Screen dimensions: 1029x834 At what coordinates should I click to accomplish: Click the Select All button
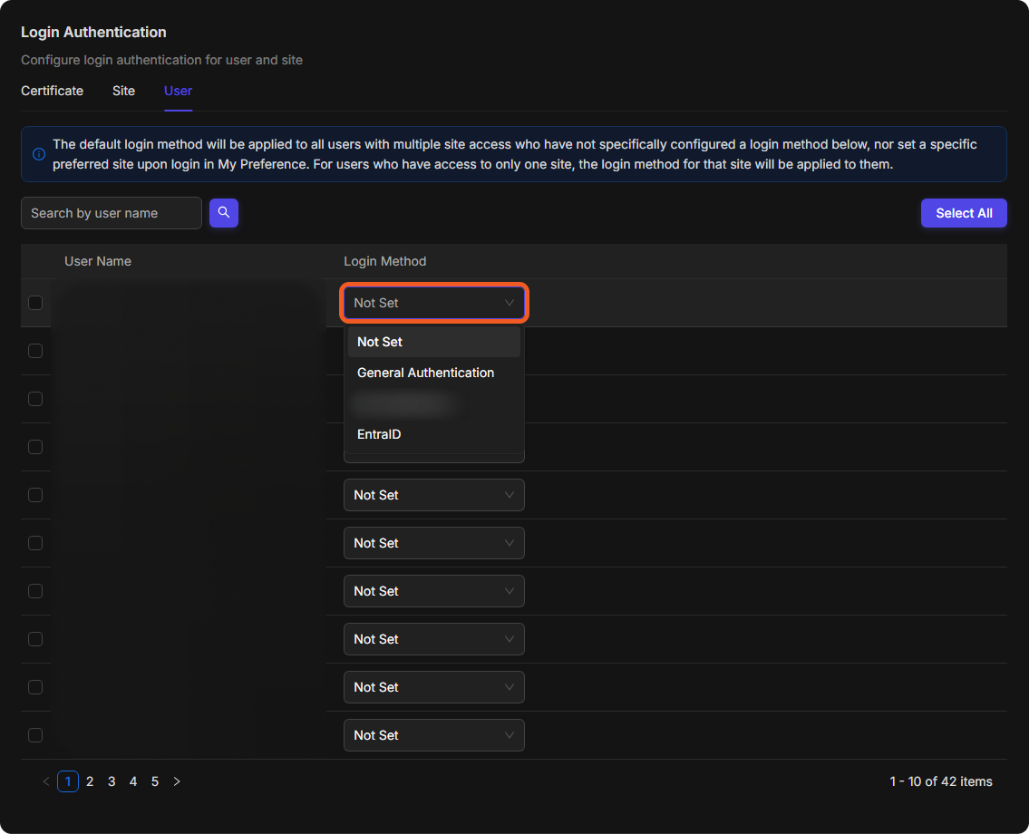tap(964, 213)
